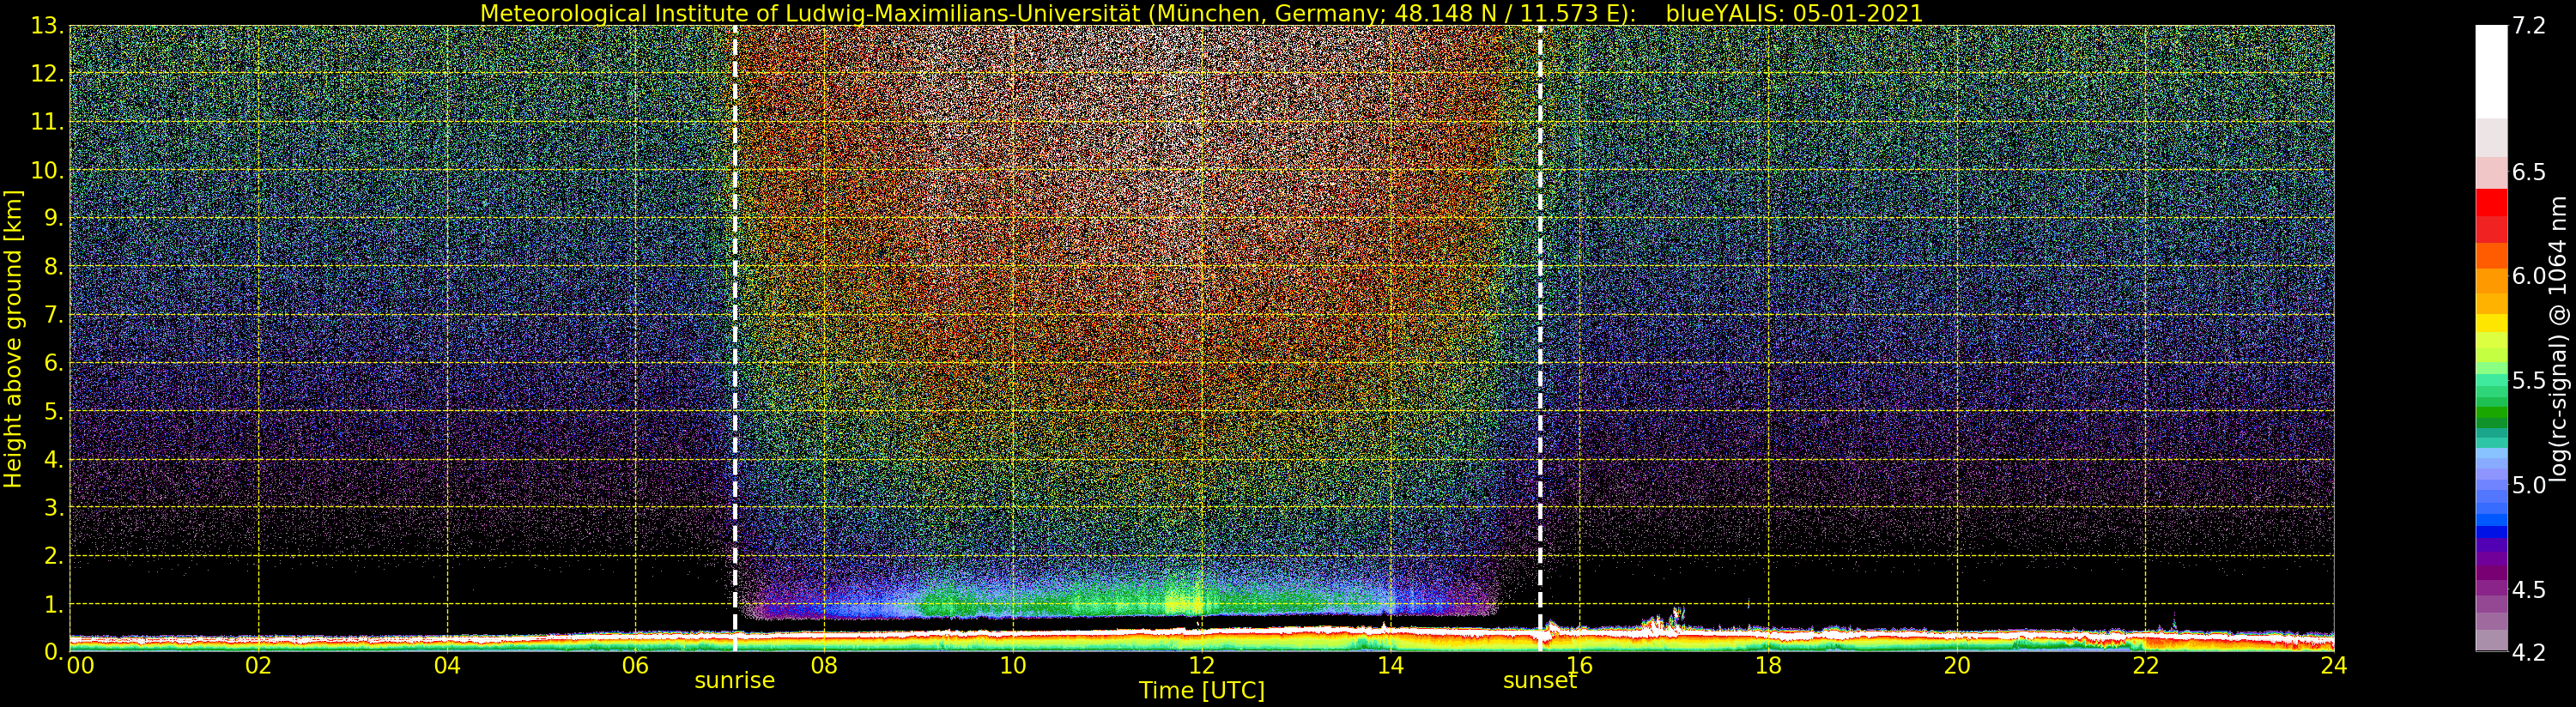Click the sunset label below the time axis
The height and width of the screenshot is (707, 2576).
(1539, 681)
